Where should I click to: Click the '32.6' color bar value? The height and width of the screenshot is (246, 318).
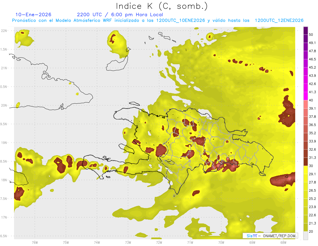click(x=312, y=149)
